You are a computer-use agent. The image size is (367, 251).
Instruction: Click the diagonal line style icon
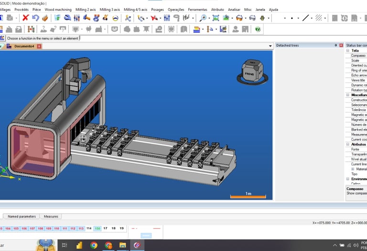point(306,18)
